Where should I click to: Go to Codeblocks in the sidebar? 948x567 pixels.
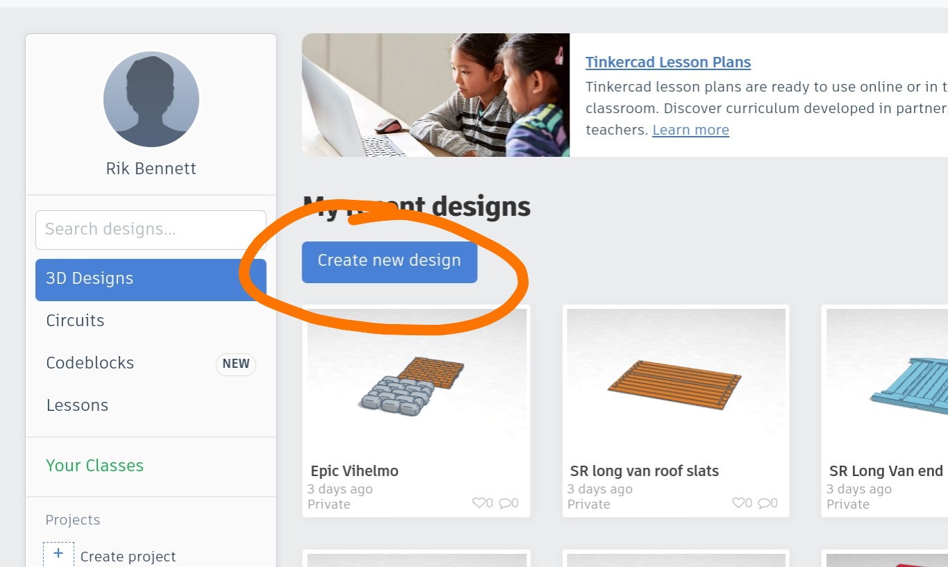(x=90, y=363)
